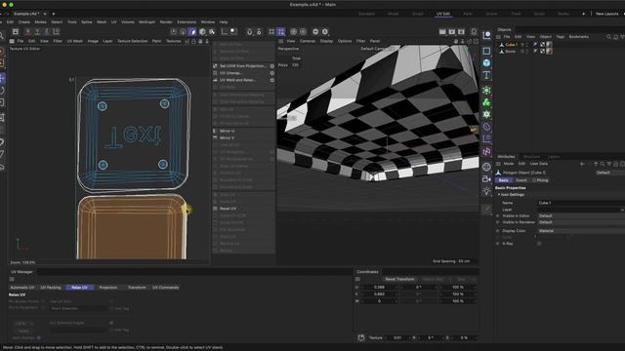Click the purple deformer icon in palette
Image resolution: width=625 pixels, height=351 pixels.
pos(486,127)
